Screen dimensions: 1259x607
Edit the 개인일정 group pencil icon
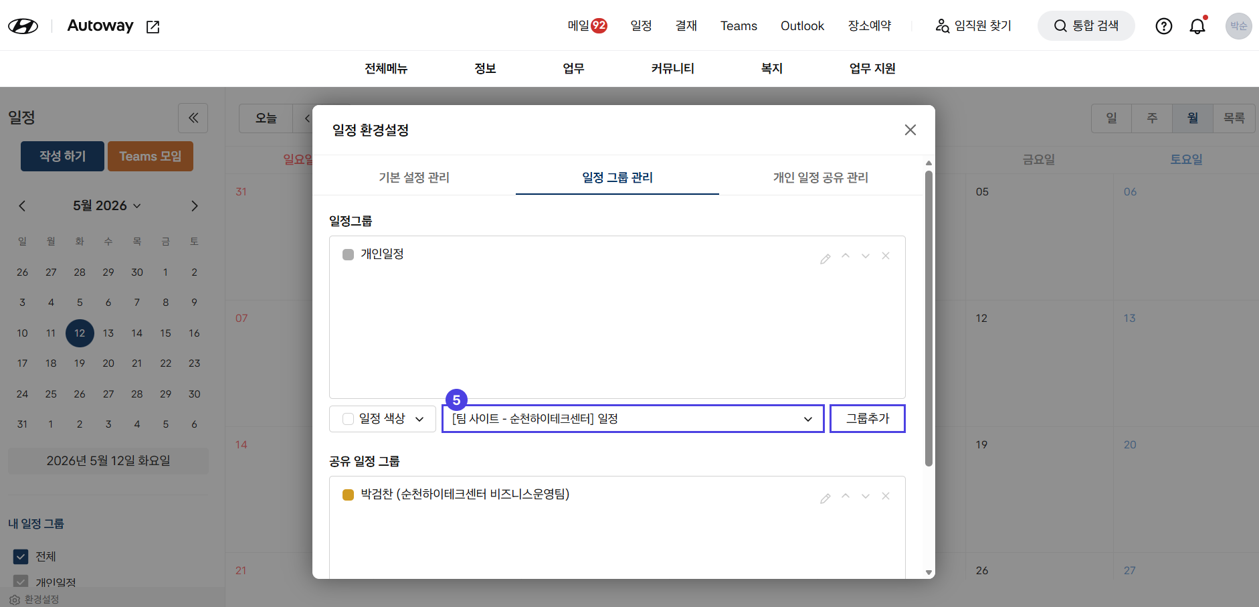(x=826, y=258)
